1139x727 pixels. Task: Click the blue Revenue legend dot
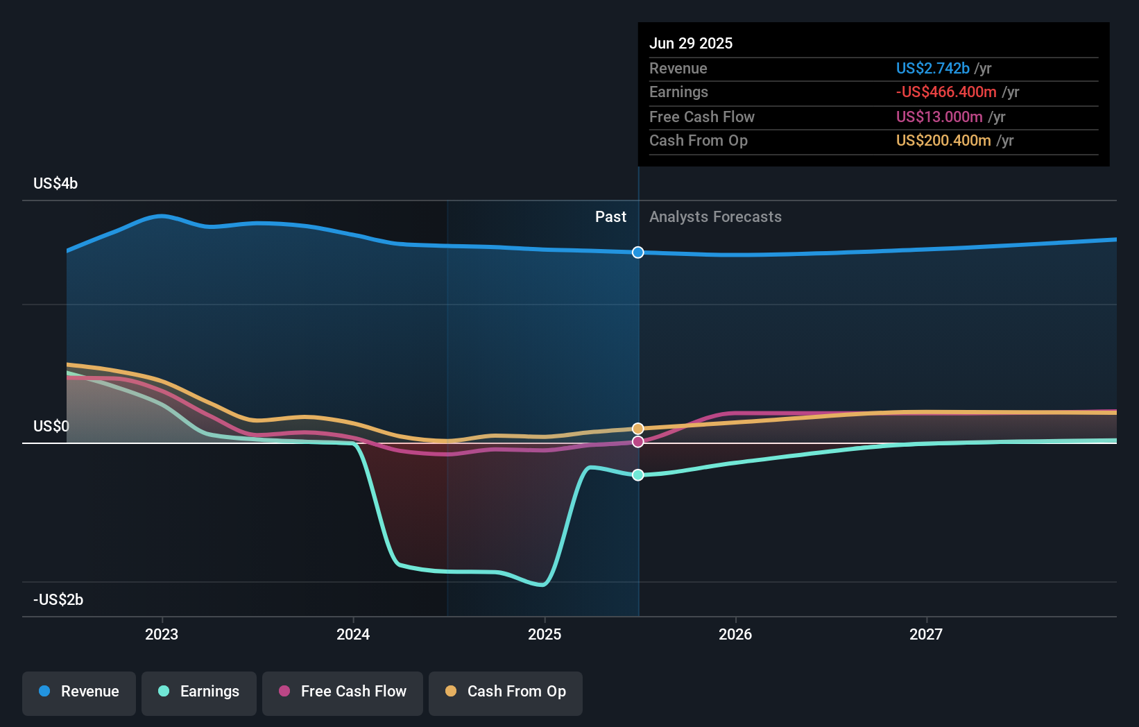(44, 691)
